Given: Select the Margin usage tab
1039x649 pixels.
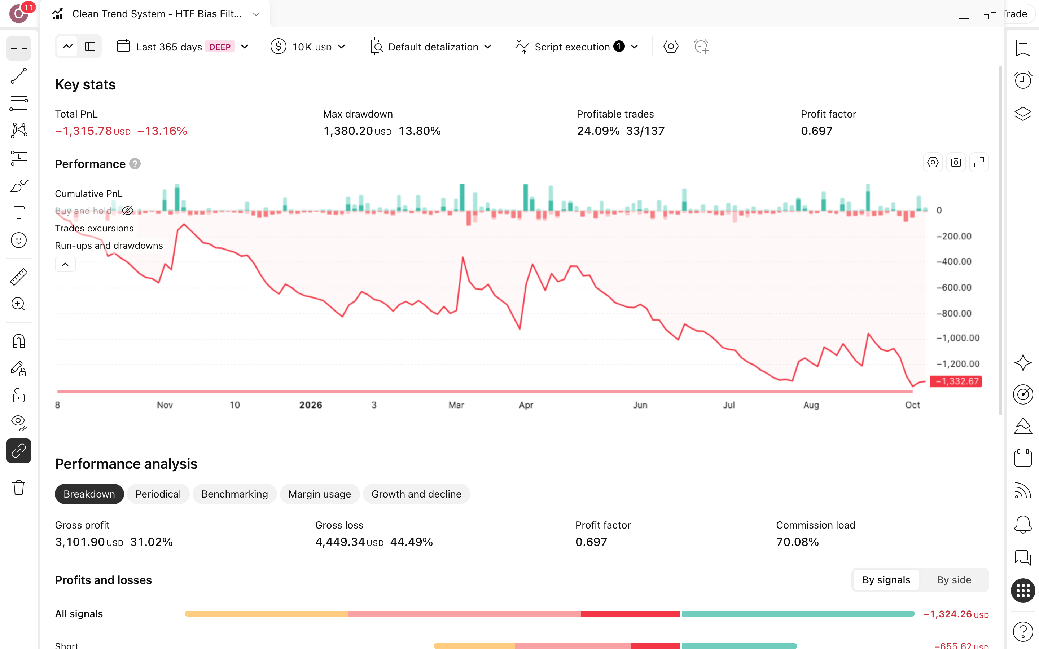Looking at the screenshot, I should click(x=319, y=494).
